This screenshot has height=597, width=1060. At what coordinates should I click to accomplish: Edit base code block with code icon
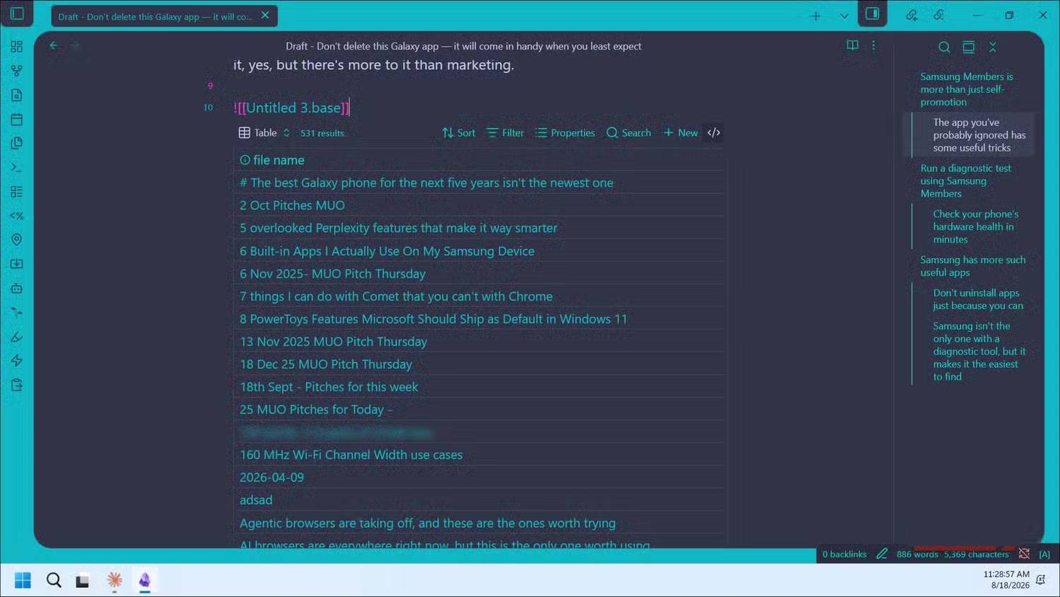point(714,132)
